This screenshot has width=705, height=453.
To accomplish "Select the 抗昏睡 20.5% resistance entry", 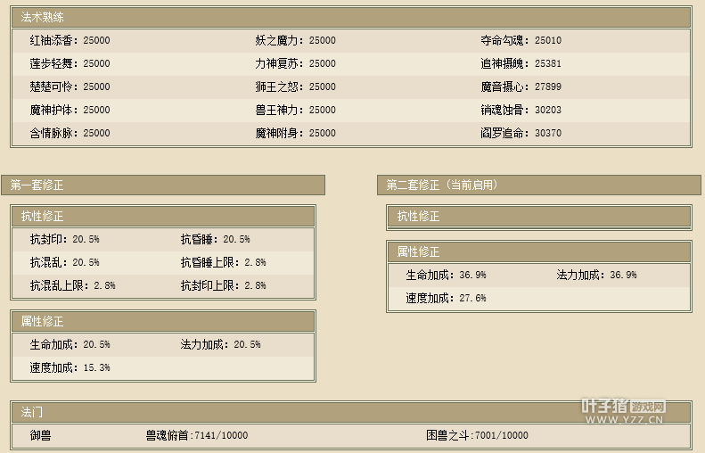I will click(x=215, y=240).
